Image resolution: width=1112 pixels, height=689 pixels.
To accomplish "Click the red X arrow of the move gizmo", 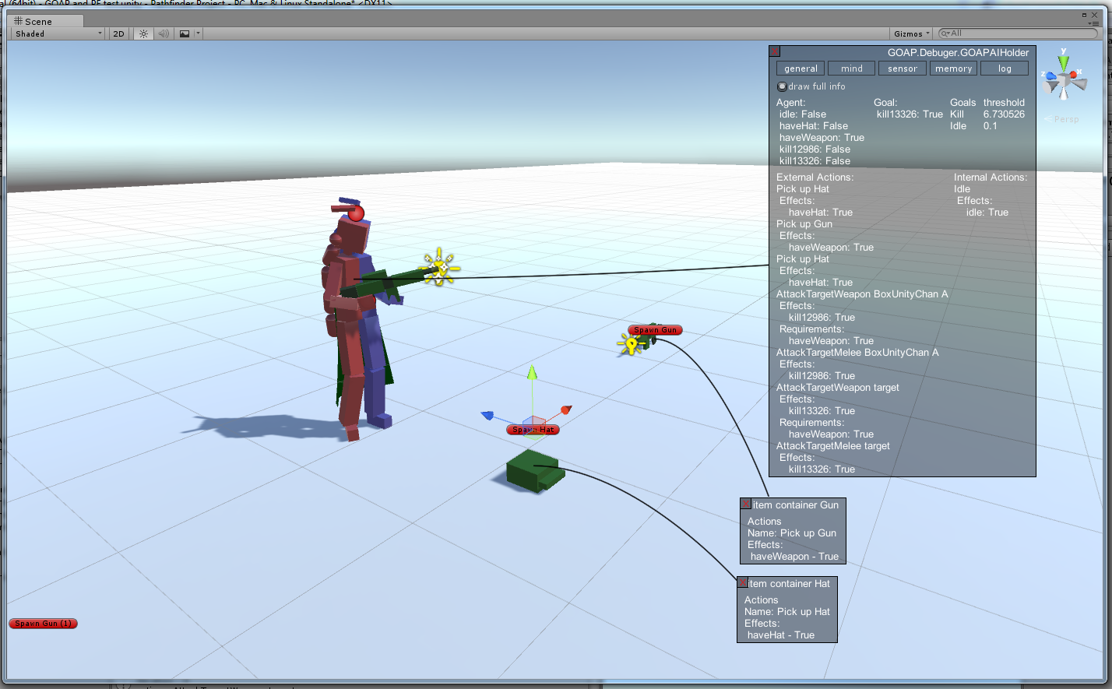I will click(x=565, y=410).
